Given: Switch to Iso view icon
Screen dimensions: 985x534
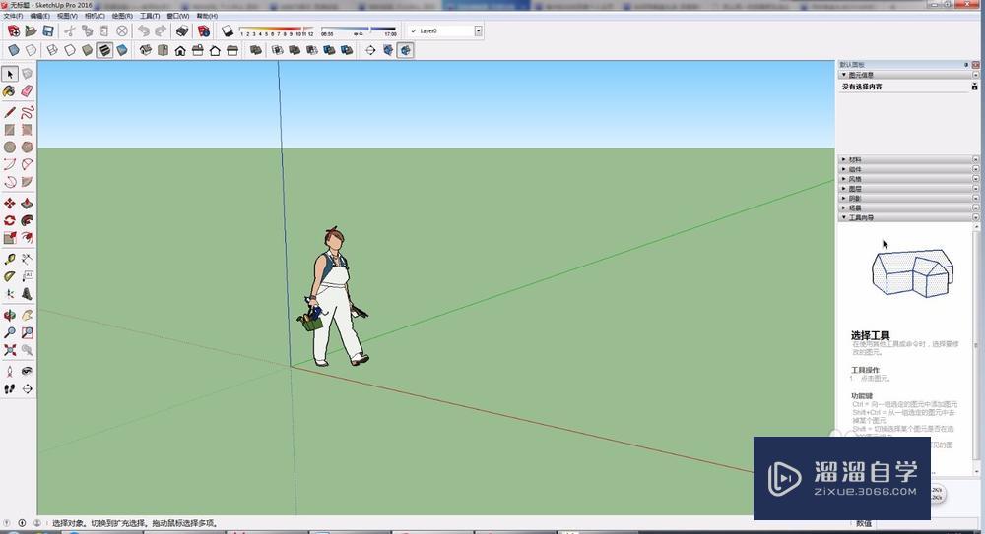Looking at the screenshot, I should tap(146, 50).
